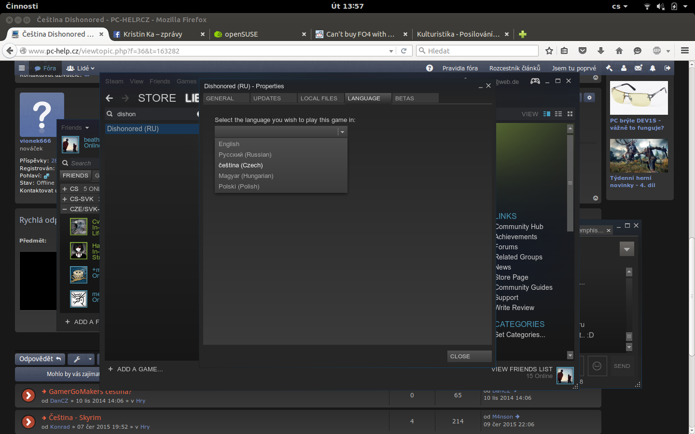Open Firefox Pocket icon in toolbar

point(583,51)
